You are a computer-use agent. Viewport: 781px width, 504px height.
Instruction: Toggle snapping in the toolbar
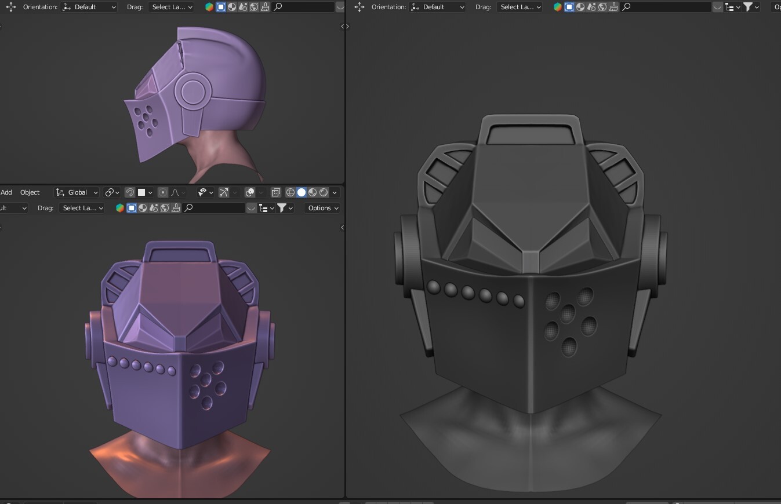point(129,192)
